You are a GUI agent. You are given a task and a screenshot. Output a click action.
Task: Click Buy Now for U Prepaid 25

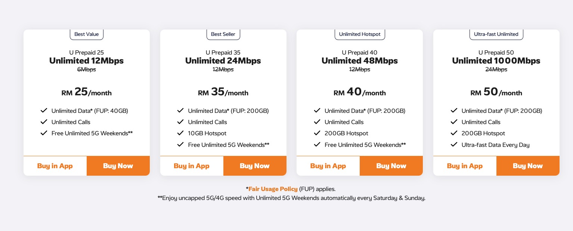[x=118, y=166]
